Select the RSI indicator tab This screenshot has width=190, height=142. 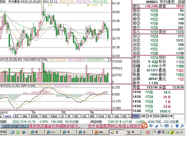[17, 116]
